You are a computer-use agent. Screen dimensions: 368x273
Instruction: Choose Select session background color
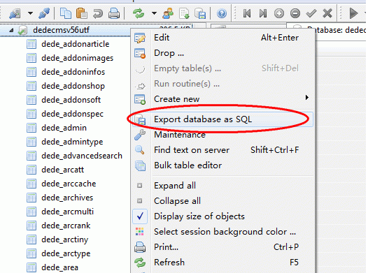pyautogui.click(x=222, y=232)
